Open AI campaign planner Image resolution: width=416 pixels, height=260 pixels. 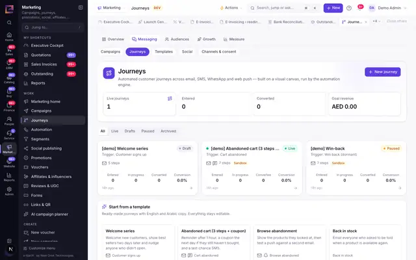pos(53,214)
